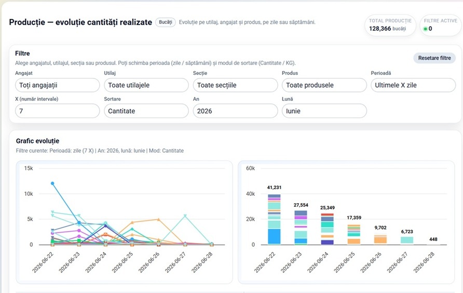The height and width of the screenshot is (293, 463).
Task: Click the 448 label above the 2026-06-28 bar
Action: 433,239
